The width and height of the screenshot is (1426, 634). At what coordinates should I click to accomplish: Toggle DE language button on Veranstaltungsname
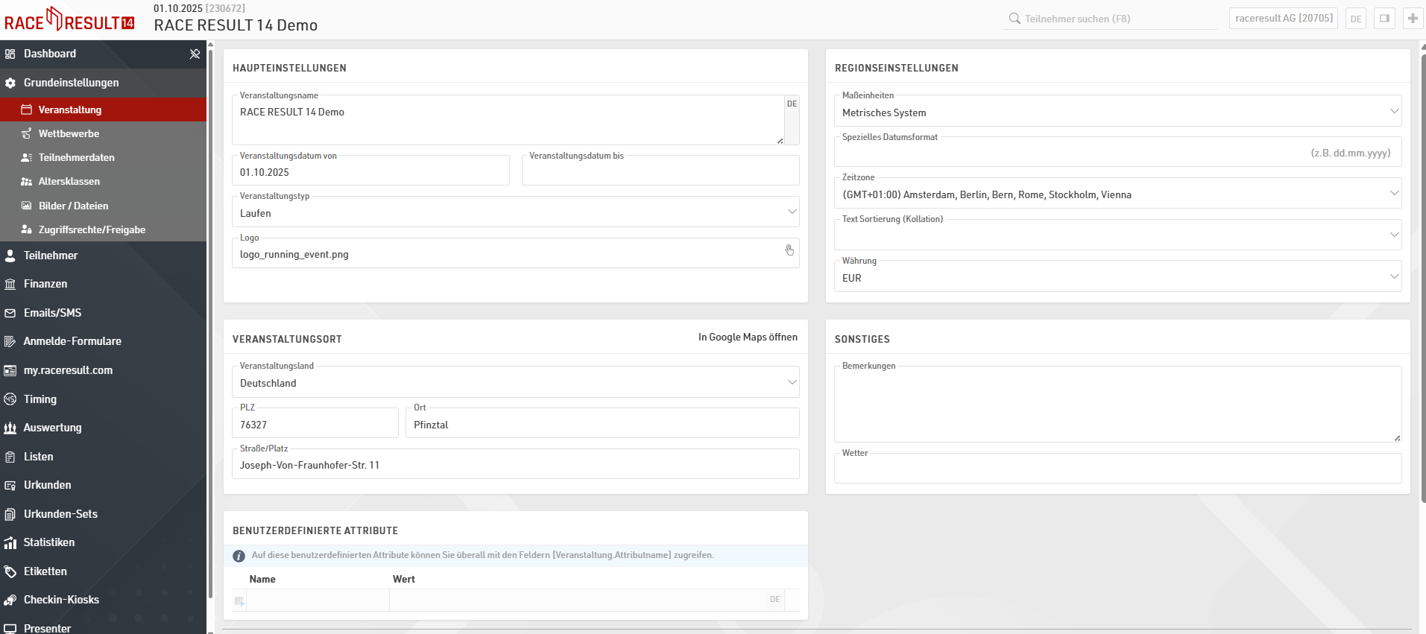pyautogui.click(x=792, y=104)
